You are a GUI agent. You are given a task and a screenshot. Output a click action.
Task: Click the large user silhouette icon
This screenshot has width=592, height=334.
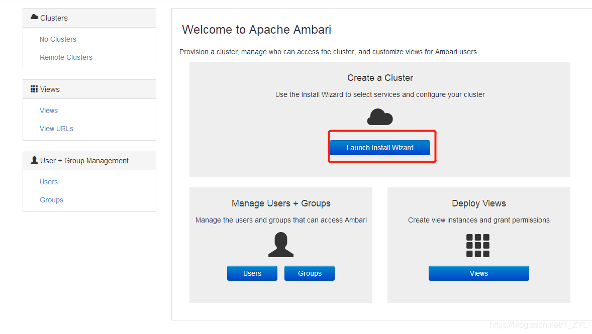click(x=281, y=245)
